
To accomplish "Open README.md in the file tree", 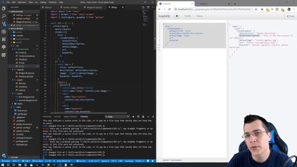I will (x=22, y=145).
